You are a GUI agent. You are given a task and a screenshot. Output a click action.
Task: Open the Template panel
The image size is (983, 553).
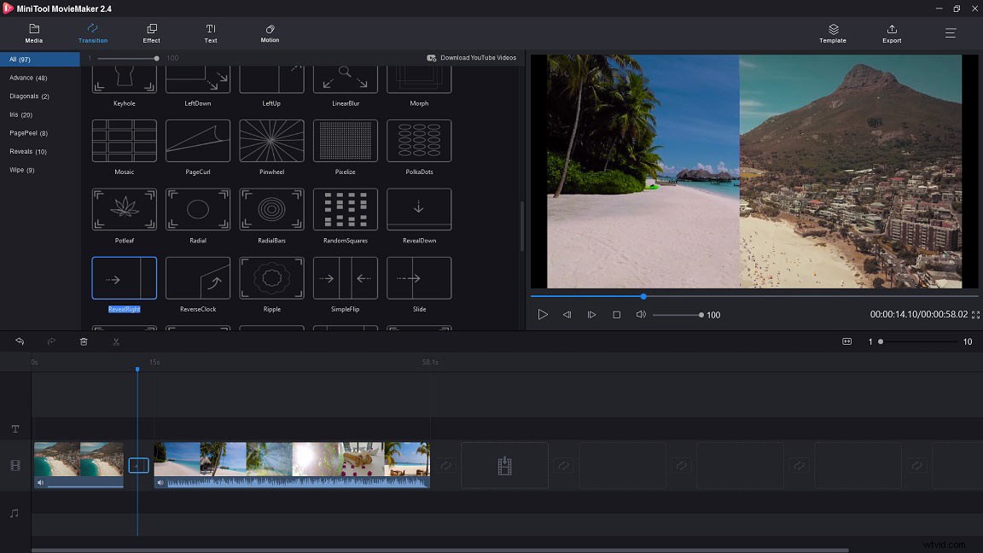832,33
